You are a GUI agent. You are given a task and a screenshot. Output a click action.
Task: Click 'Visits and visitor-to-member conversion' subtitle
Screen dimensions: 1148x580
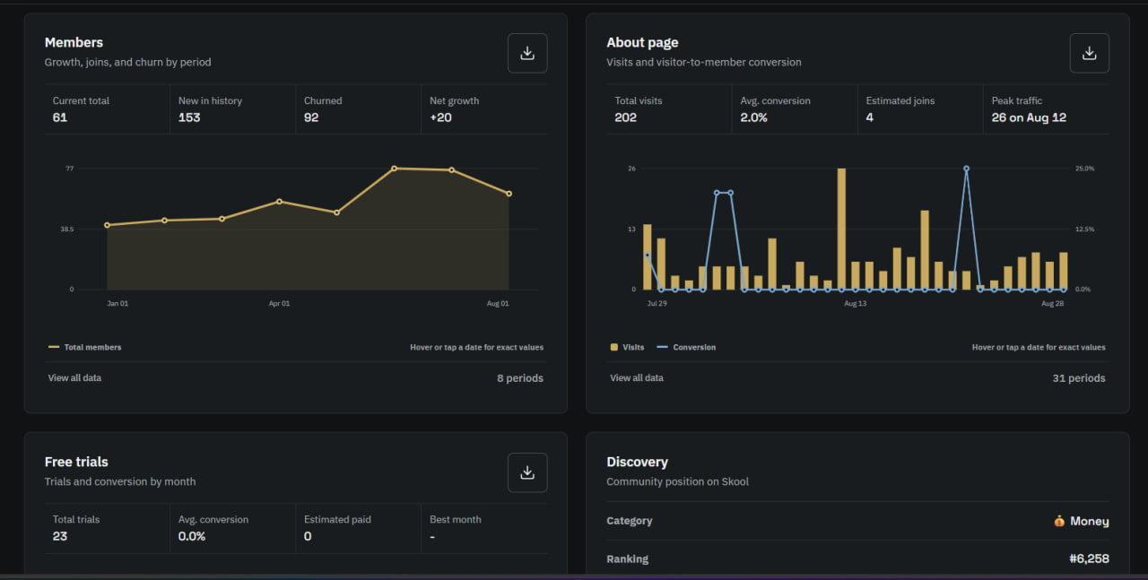tap(704, 62)
